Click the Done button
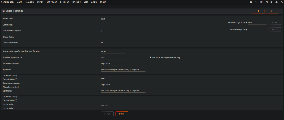This screenshot has height=120, width=284. 122,114
